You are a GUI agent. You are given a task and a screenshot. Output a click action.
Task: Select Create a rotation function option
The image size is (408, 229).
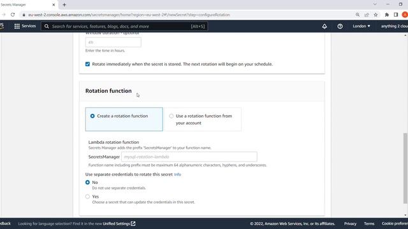tap(124, 119)
